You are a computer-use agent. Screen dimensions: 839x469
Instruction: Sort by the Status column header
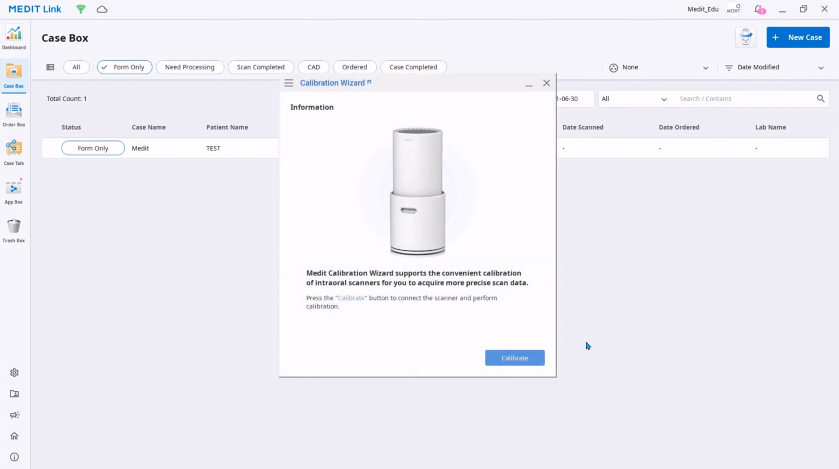(71, 127)
